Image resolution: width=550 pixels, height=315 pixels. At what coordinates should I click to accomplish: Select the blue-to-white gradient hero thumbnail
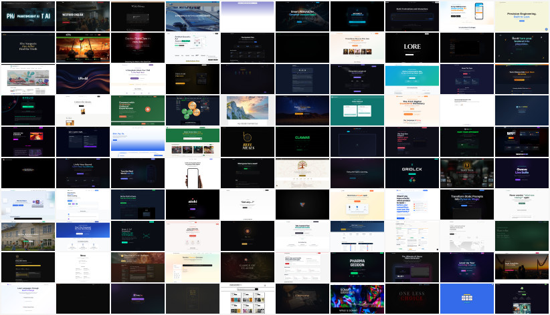point(138,141)
